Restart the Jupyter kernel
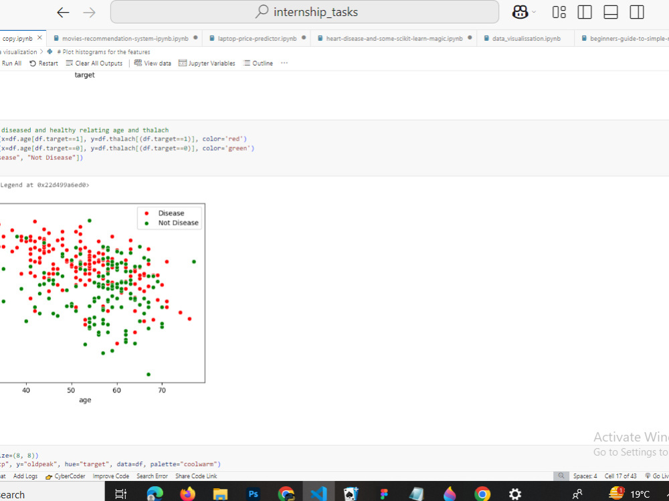This screenshot has width=669, height=501. tap(43, 63)
